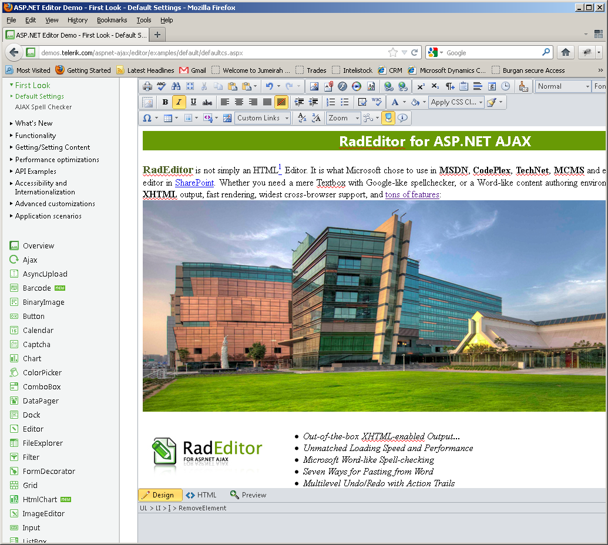The image size is (608, 545).
Task: Insert a numbered list
Action: 330,102
